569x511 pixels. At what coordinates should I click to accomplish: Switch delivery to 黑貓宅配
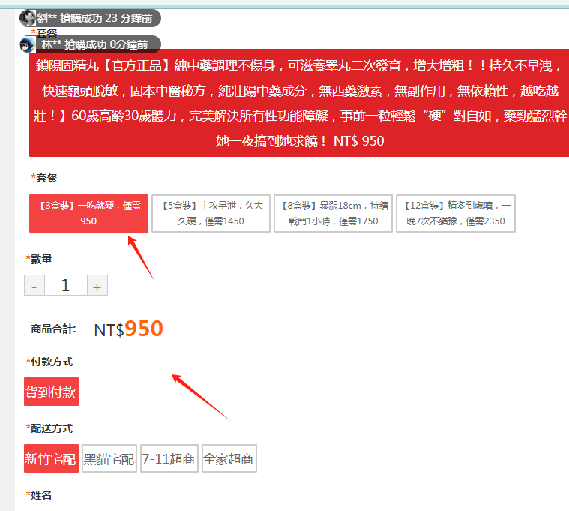coord(109,459)
